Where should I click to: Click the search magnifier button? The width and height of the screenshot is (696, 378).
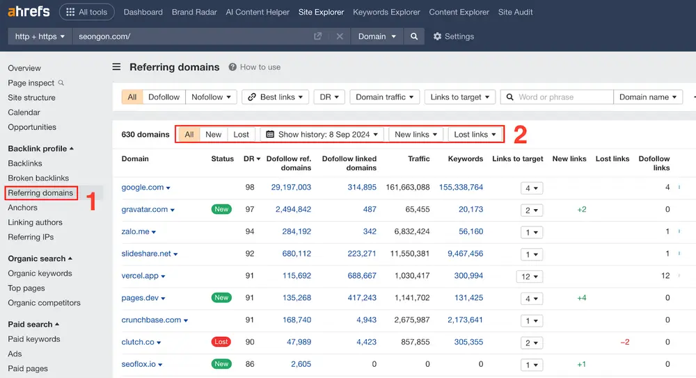tap(414, 36)
